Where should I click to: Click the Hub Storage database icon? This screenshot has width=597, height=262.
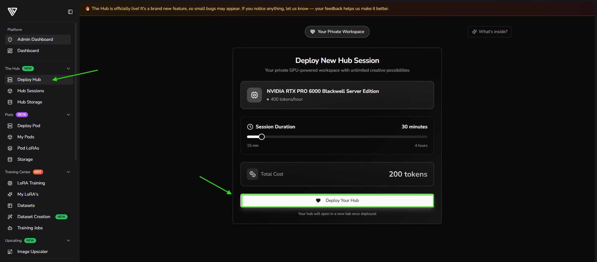(10, 102)
